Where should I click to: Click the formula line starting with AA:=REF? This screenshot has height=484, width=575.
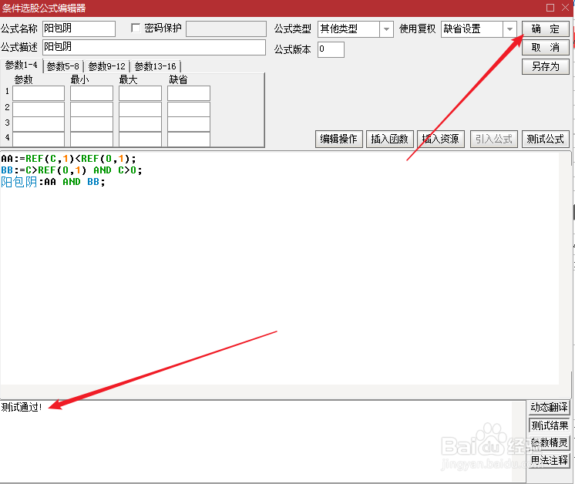click(x=69, y=159)
